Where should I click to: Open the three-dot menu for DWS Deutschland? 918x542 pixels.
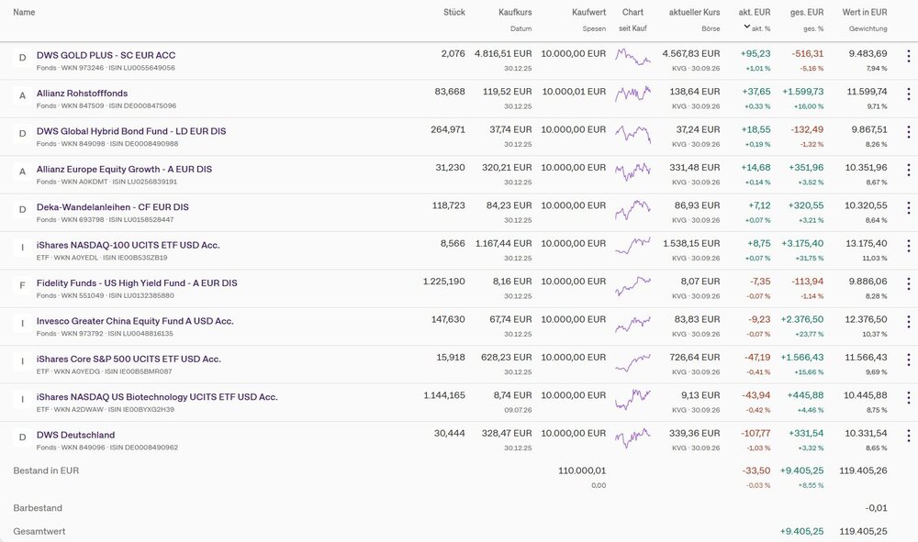(x=908, y=437)
